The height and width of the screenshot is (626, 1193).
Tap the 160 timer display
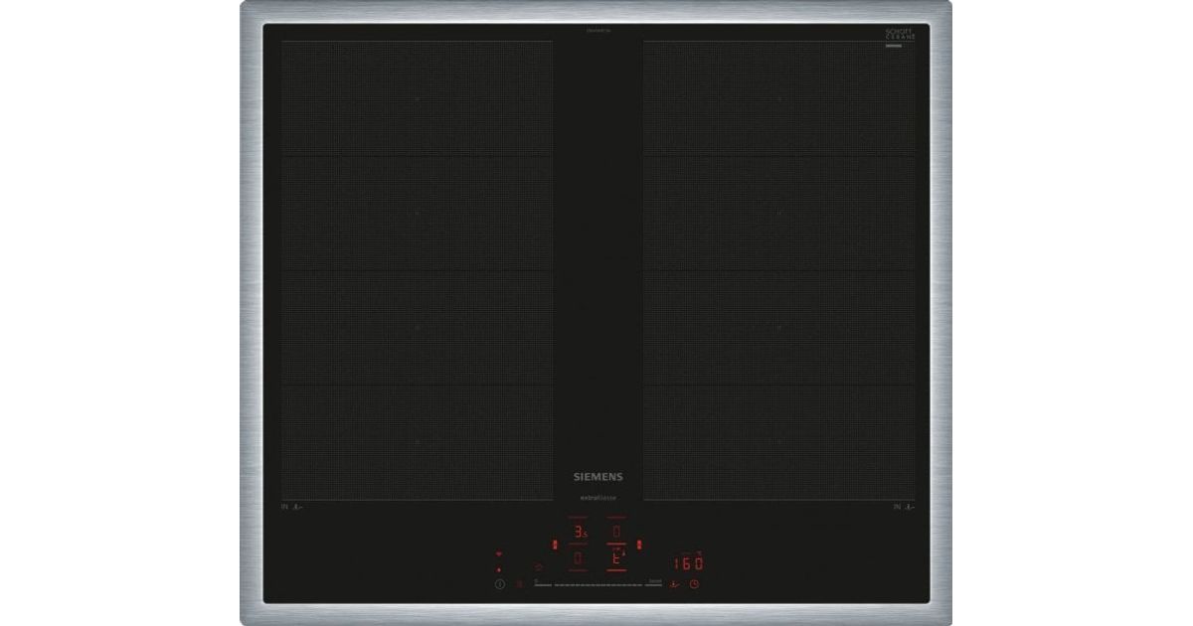(x=686, y=562)
